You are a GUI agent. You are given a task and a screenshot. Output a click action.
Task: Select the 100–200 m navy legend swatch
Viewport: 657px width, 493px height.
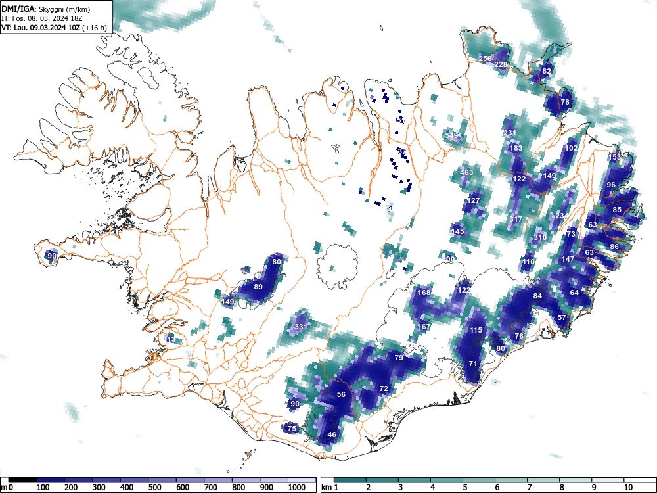[51, 480]
